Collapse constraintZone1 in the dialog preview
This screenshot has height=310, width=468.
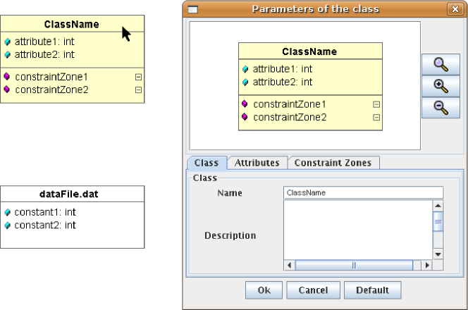[376, 104]
